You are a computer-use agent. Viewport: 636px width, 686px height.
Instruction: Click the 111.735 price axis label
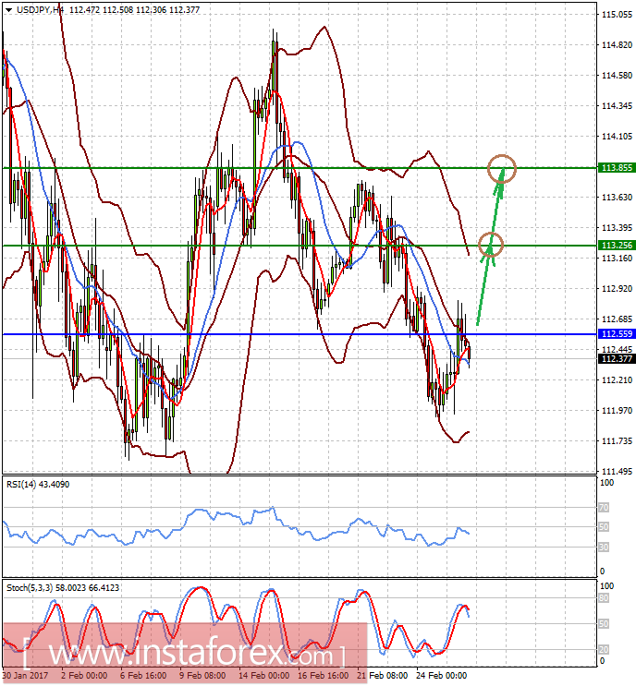(x=618, y=441)
